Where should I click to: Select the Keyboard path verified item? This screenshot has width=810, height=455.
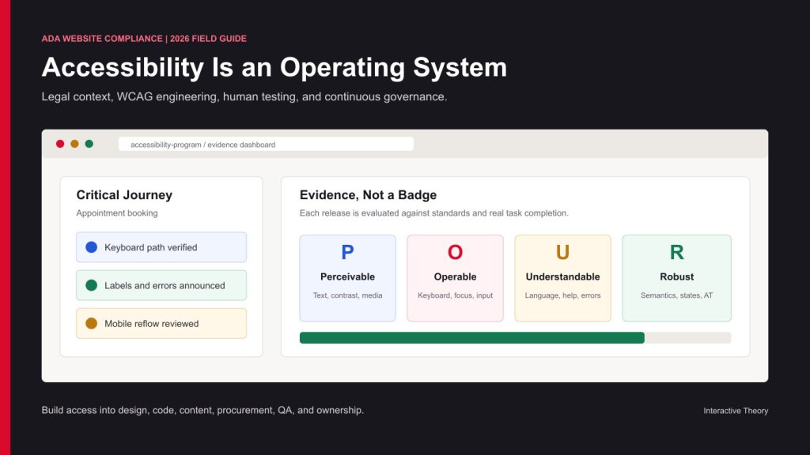[161, 247]
